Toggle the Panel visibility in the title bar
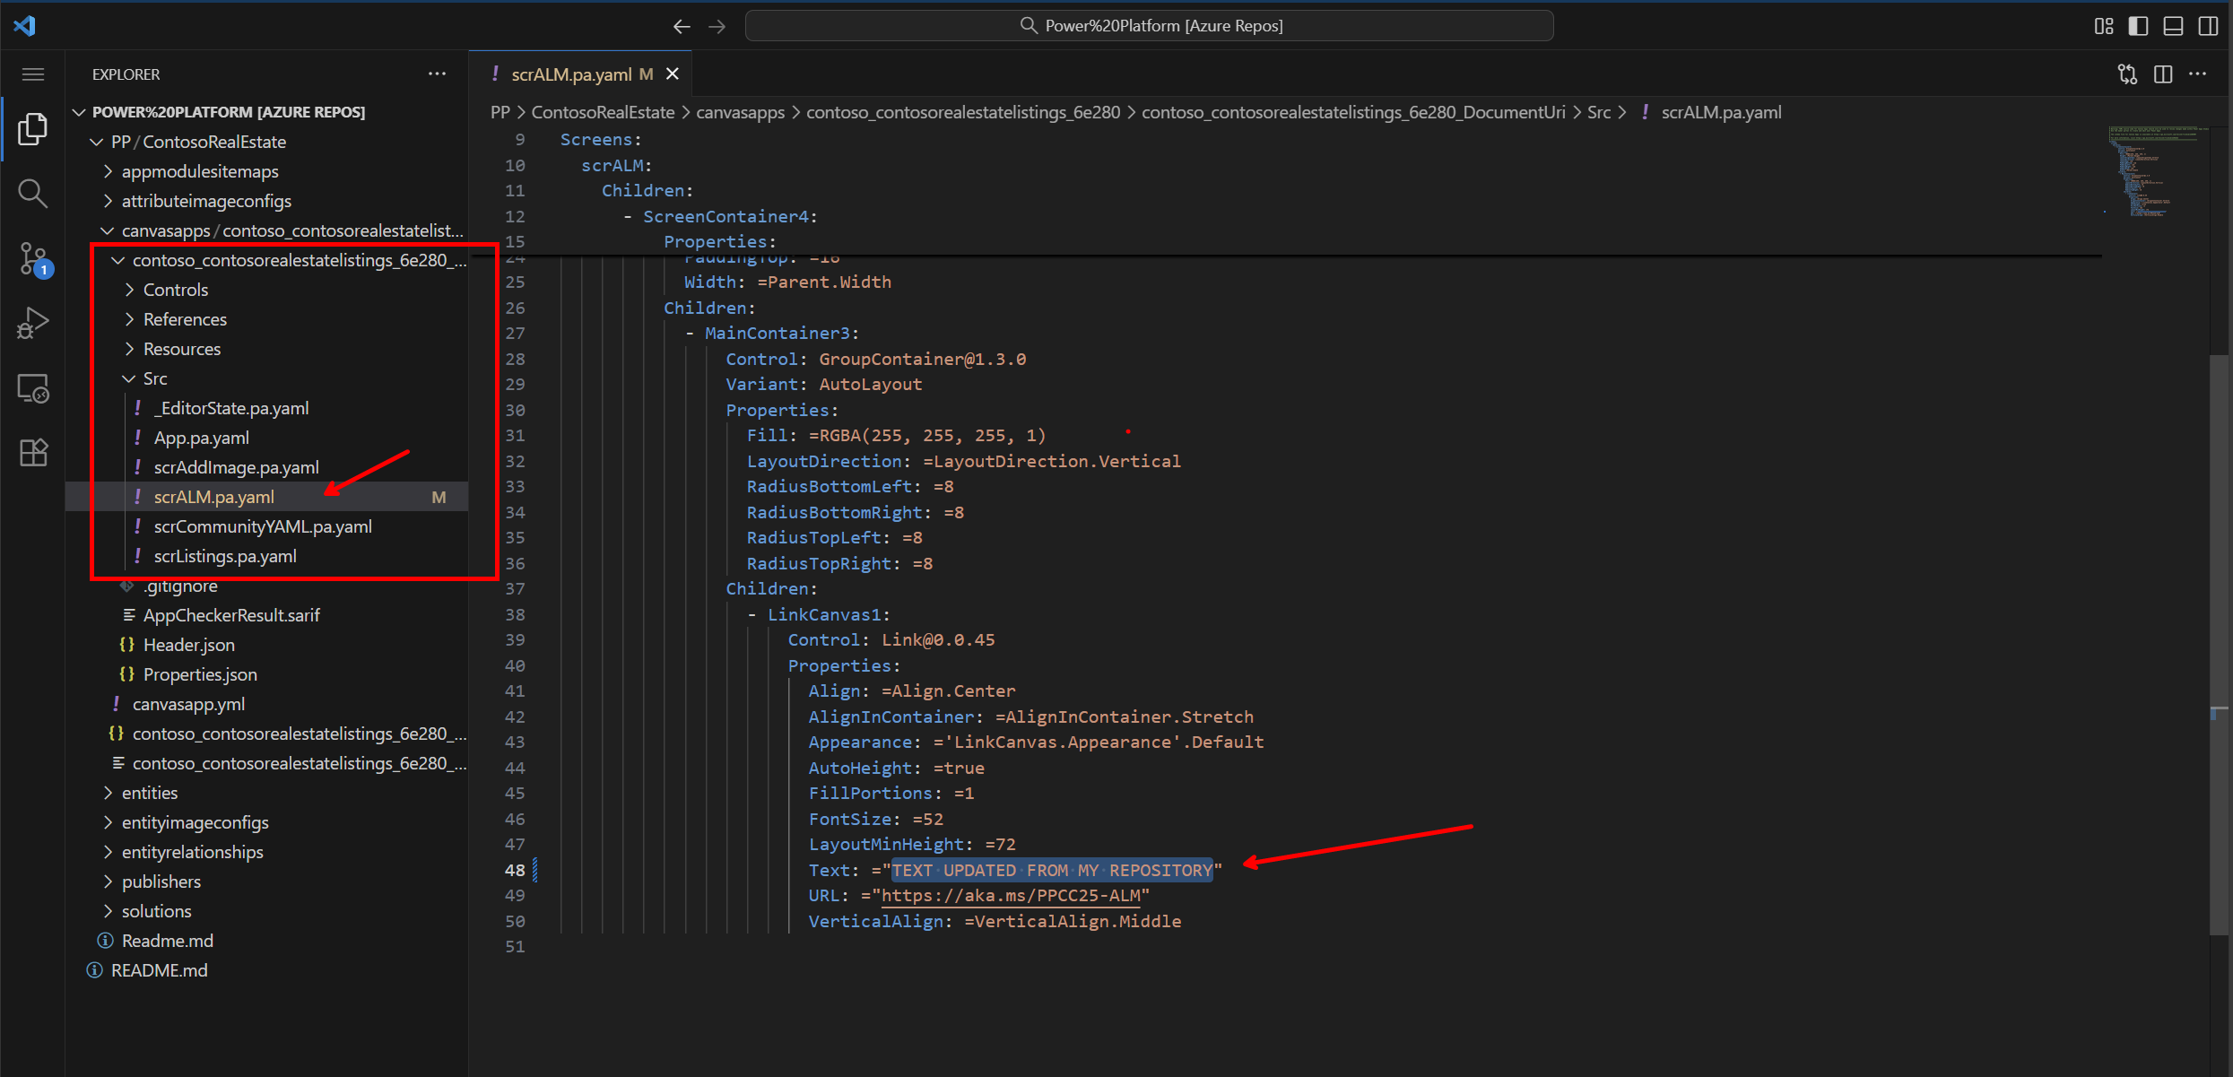 pos(2173,25)
